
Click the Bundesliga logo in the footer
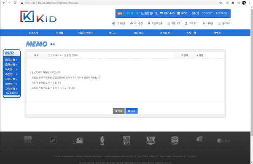pyautogui.click(x=126, y=140)
